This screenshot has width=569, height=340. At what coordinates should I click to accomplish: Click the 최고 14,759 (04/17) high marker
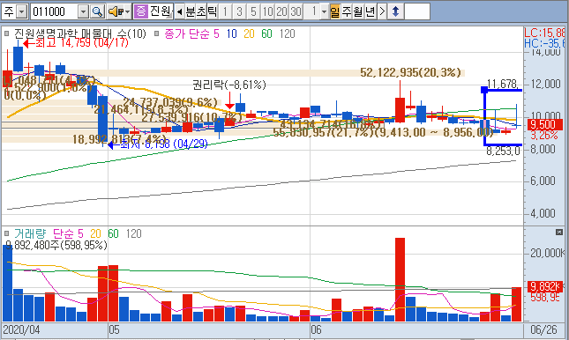point(76,43)
